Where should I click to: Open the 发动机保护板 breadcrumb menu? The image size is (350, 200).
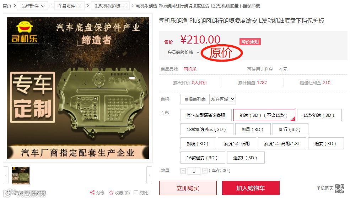coord(110,6)
